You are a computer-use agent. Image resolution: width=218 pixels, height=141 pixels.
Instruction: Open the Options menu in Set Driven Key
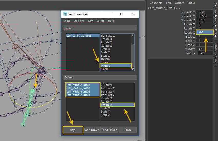tap(79, 21)
